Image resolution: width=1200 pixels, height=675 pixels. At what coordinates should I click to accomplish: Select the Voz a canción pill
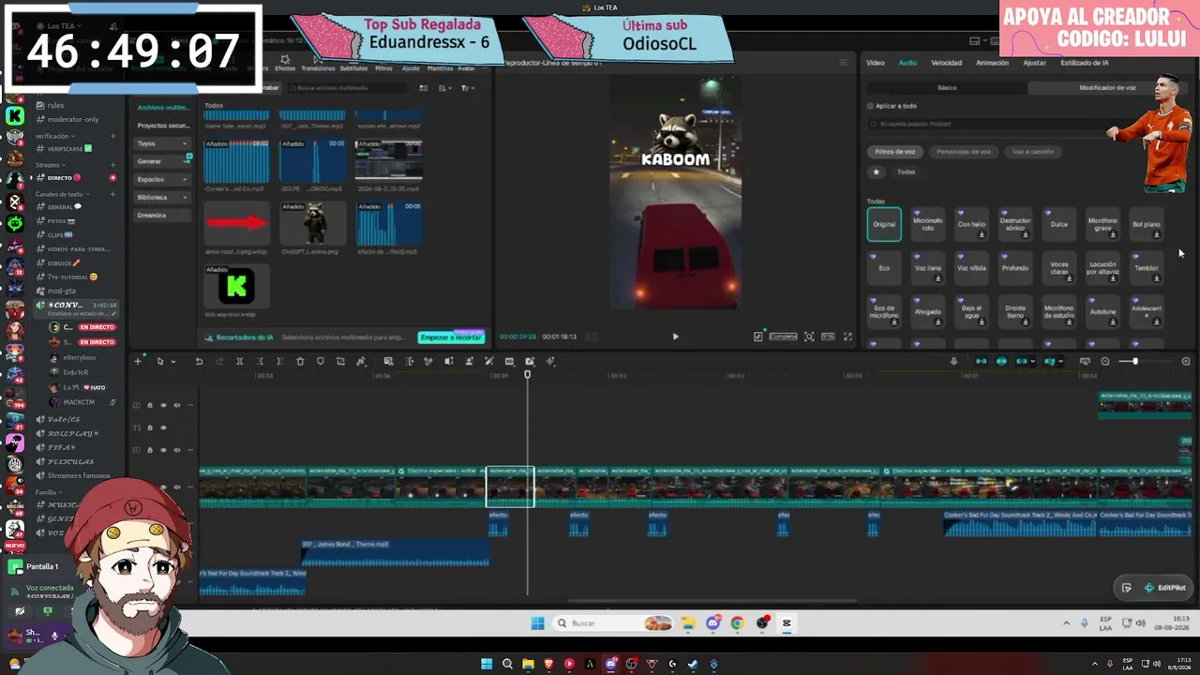tap(1033, 152)
